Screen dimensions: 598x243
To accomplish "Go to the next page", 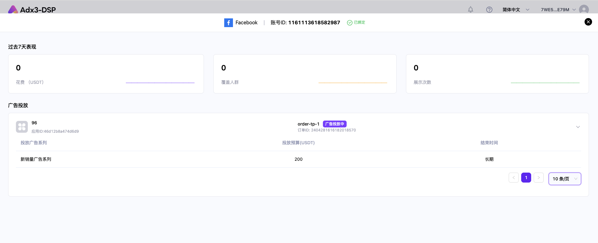I will [538, 178].
